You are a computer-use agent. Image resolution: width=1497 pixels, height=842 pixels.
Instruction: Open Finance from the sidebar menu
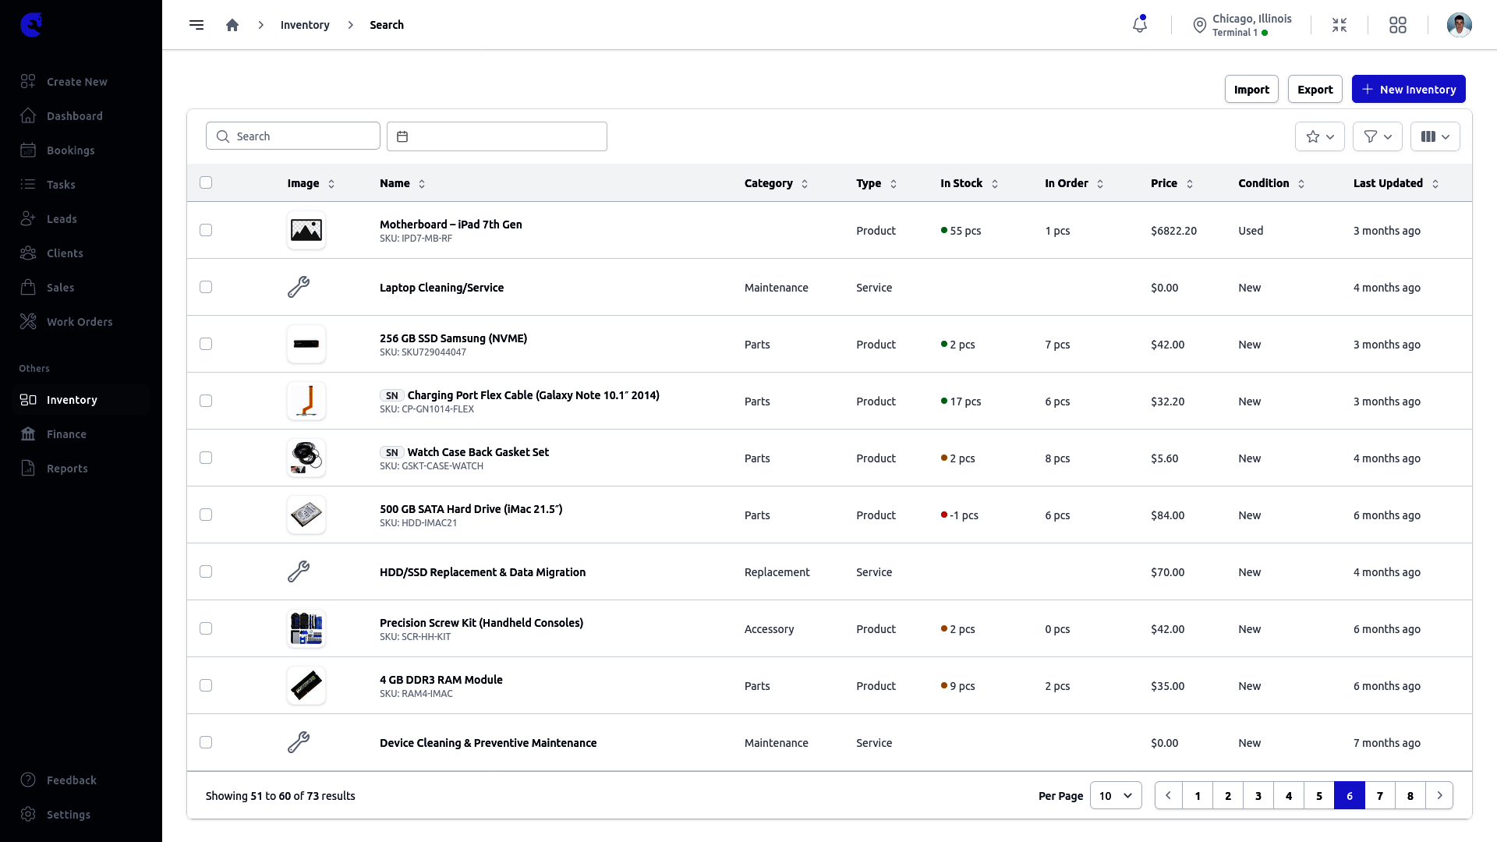point(66,434)
